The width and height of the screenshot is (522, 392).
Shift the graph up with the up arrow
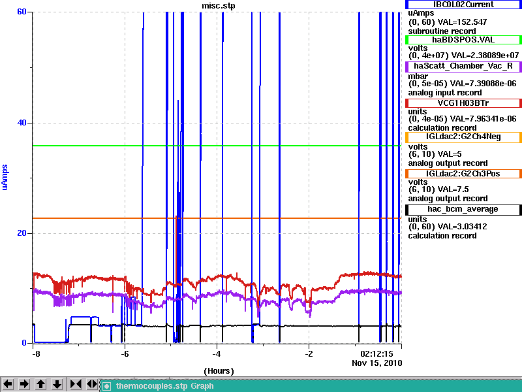click(x=41, y=384)
